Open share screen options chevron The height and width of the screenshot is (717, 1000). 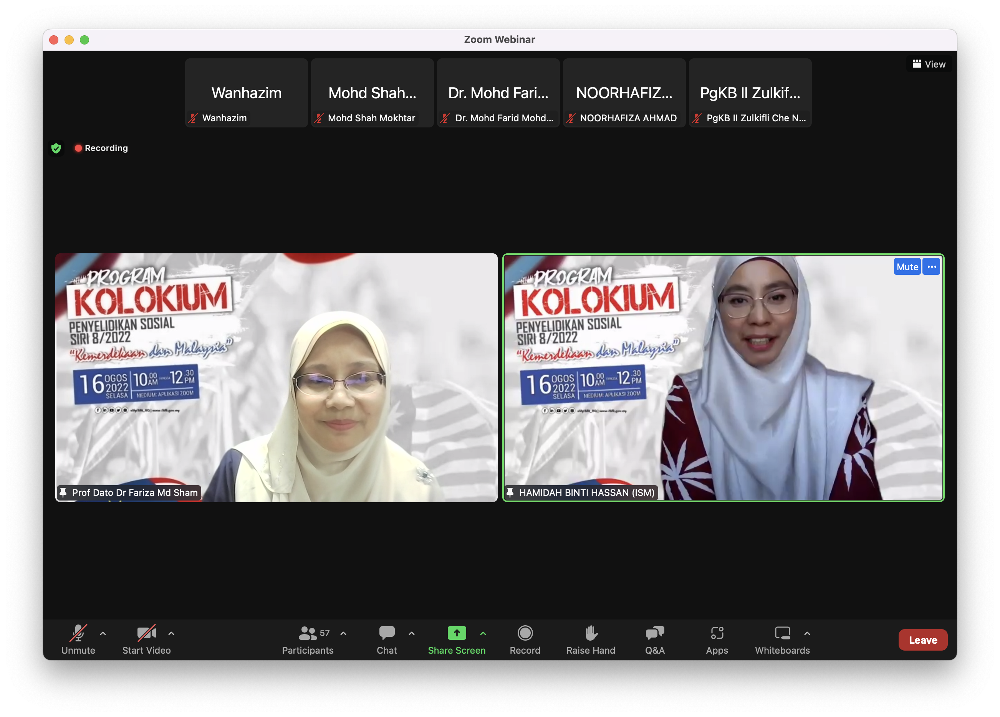483,633
